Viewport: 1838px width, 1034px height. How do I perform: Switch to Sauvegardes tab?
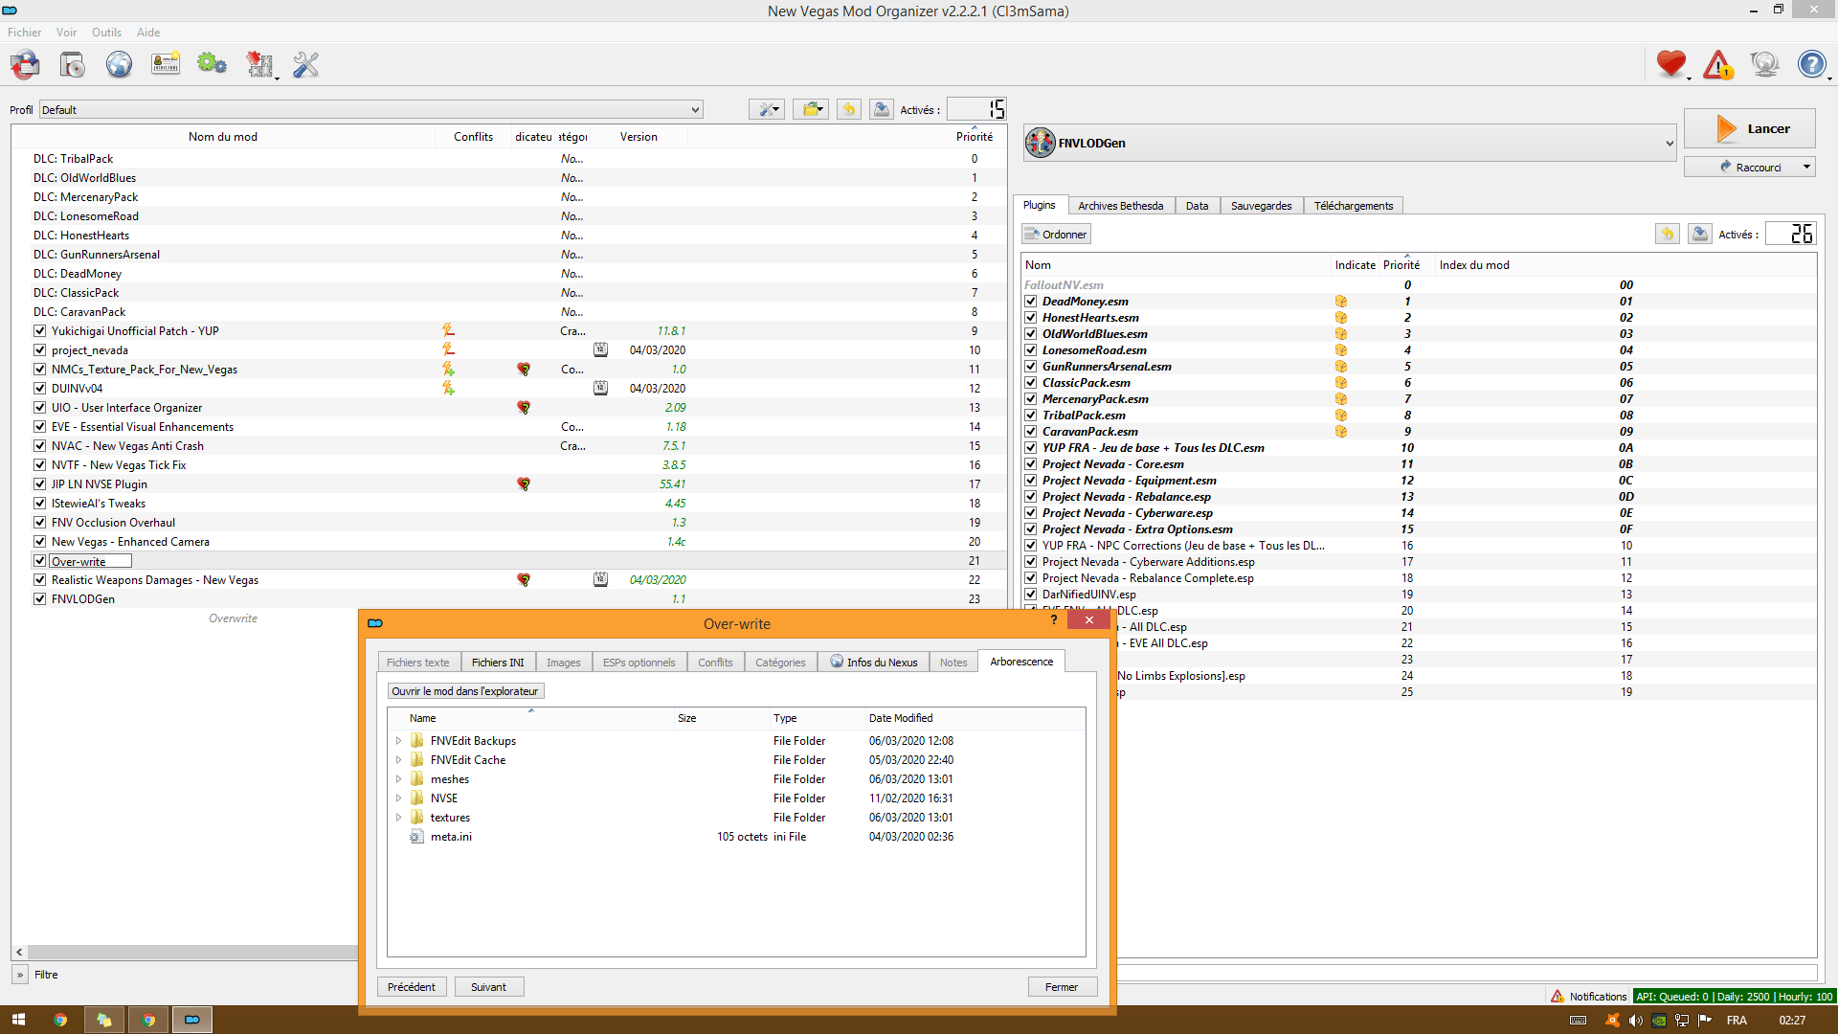[x=1261, y=206]
